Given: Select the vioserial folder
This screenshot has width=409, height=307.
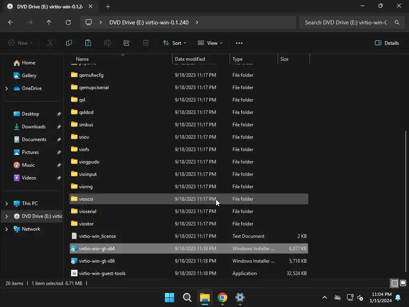Looking at the screenshot, I should [x=189, y=211].
